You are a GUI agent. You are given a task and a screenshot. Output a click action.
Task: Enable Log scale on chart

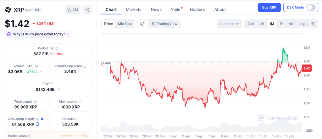pos(301,24)
